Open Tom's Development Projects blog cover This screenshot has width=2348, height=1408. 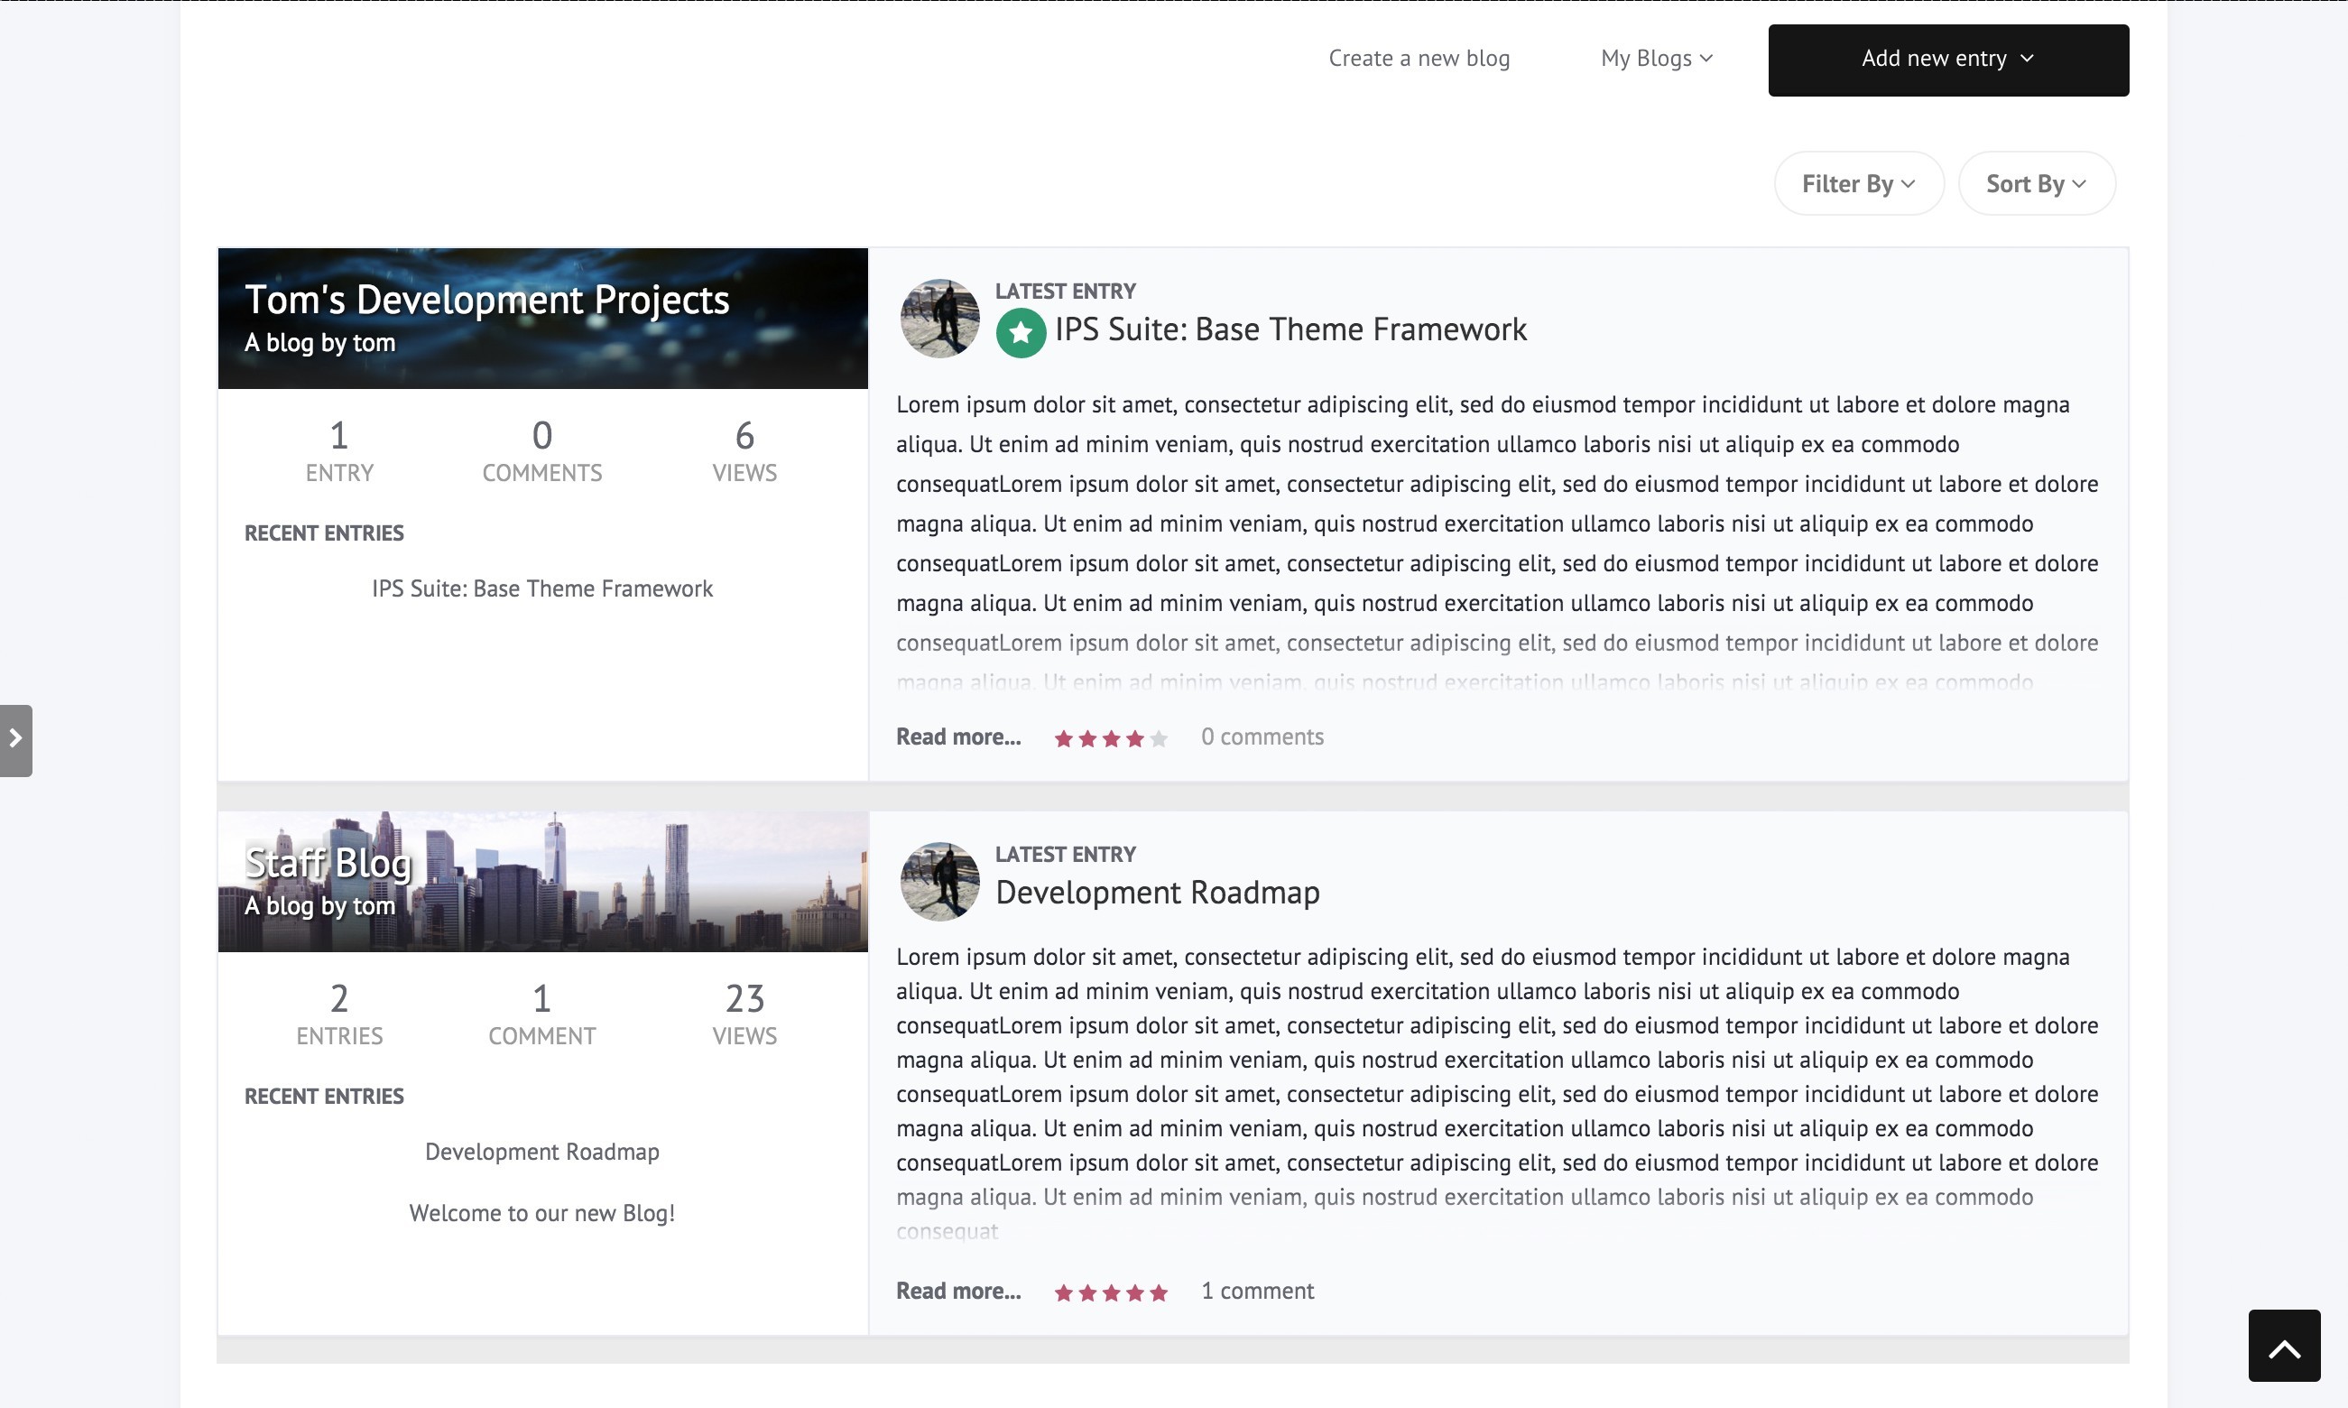(x=542, y=318)
